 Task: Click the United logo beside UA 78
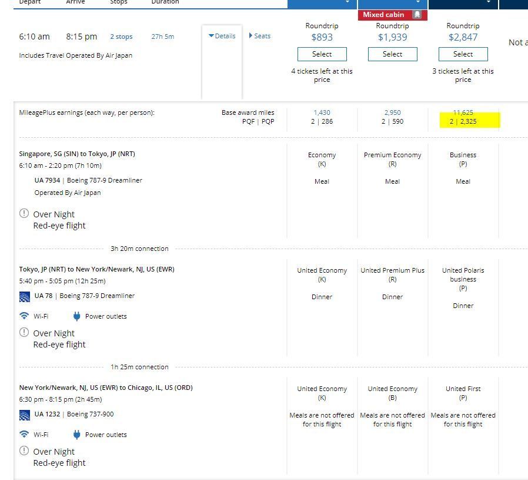[x=25, y=296]
